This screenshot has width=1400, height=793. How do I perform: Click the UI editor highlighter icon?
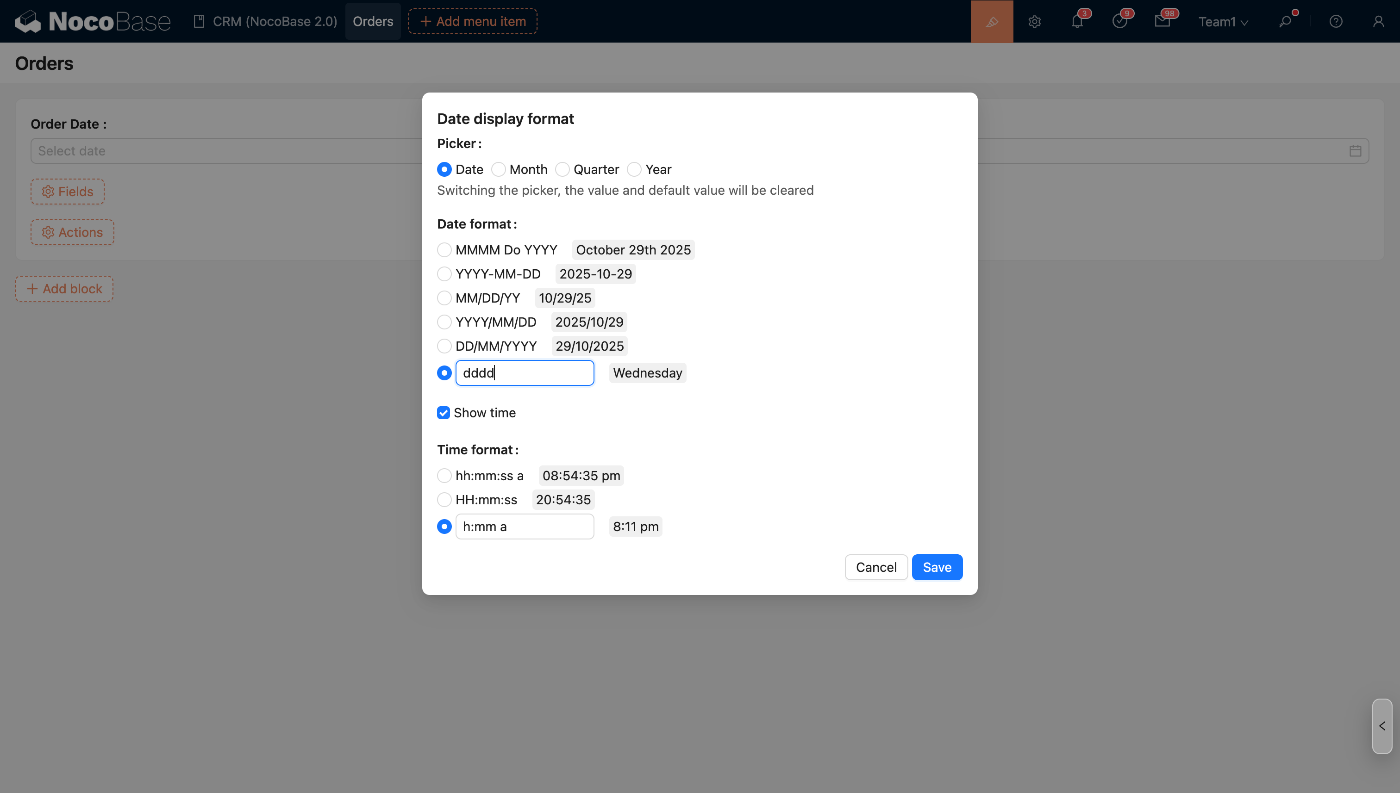pyautogui.click(x=991, y=21)
